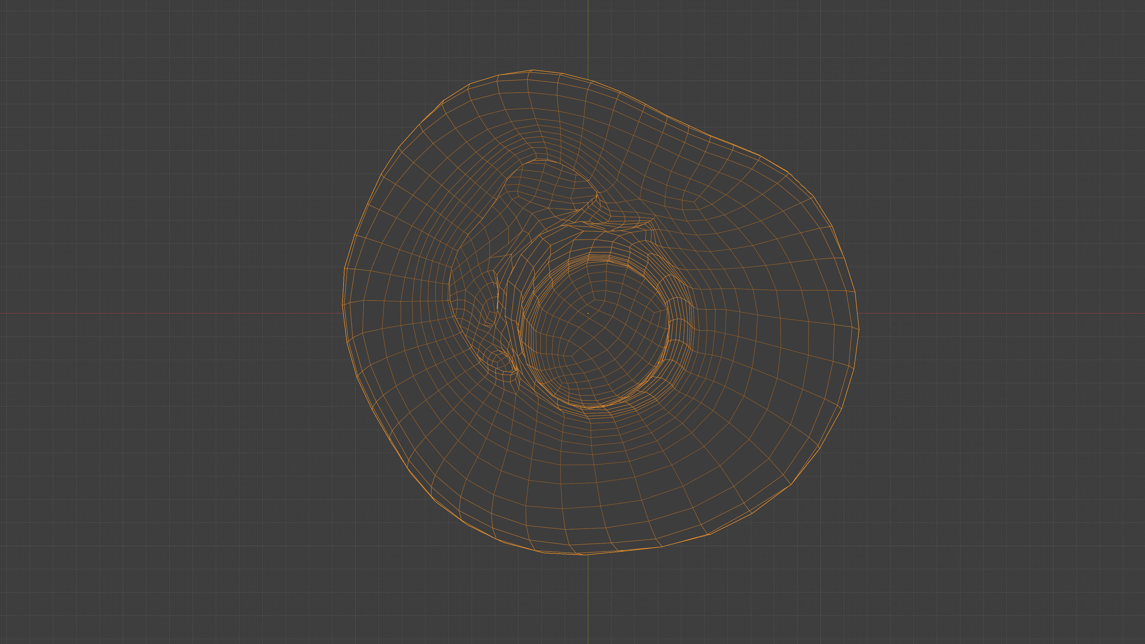Image resolution: width=1145 pixels, height=644 pixels.
Task: Click the object origin point dot
Action: 588,313
